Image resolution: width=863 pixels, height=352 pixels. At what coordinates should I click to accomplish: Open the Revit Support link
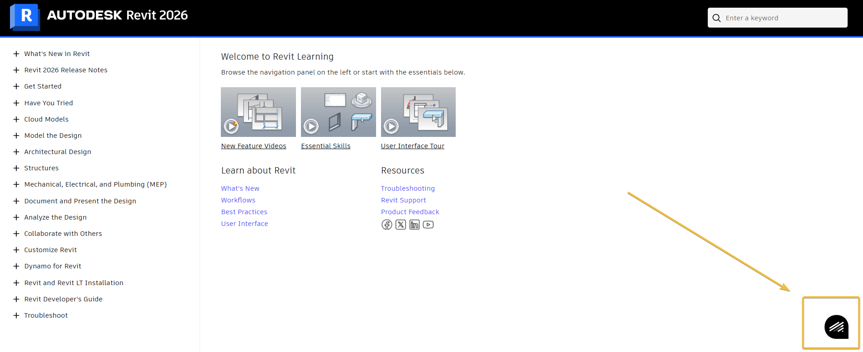[x=403, y=200]
